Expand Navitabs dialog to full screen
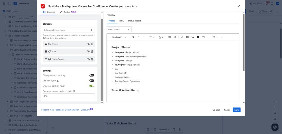282x134 pixels. [239, 6]
